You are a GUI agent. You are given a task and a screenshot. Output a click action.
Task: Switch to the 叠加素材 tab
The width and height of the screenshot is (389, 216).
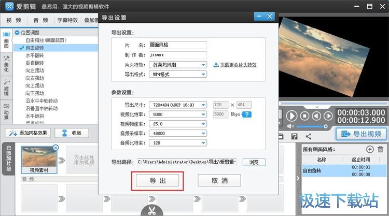[x=90, y=20]
